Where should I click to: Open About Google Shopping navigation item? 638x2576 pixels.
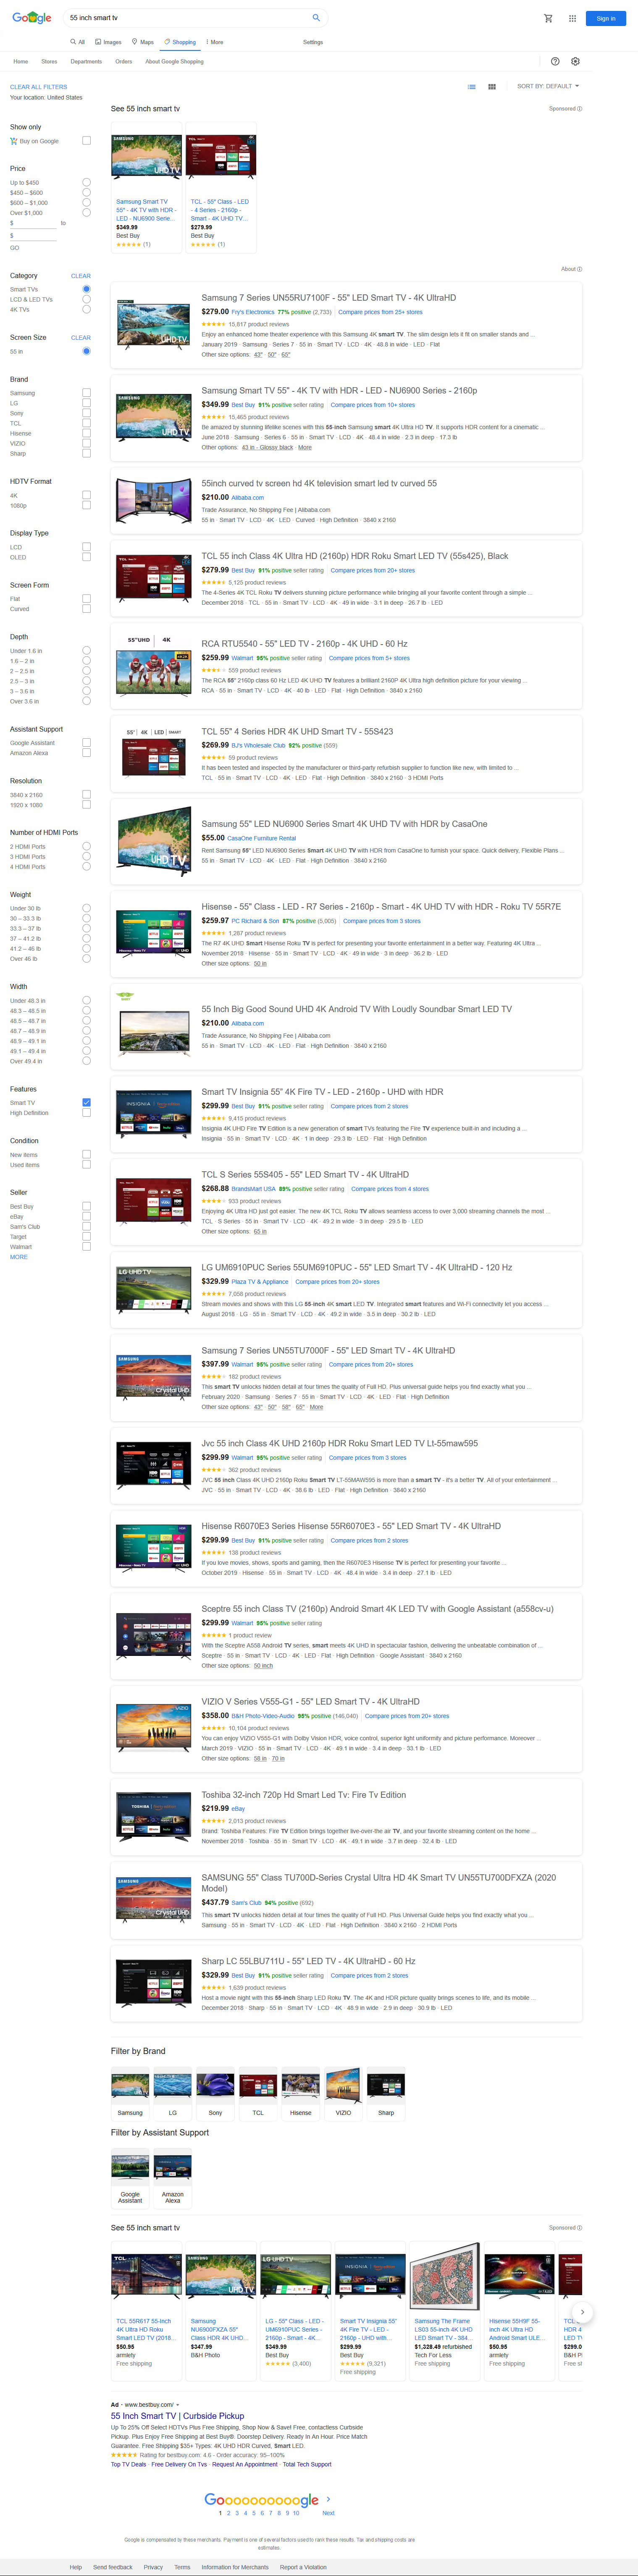click(x=174, y=62)
